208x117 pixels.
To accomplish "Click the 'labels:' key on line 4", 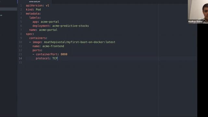I will (x=35, y=18).
